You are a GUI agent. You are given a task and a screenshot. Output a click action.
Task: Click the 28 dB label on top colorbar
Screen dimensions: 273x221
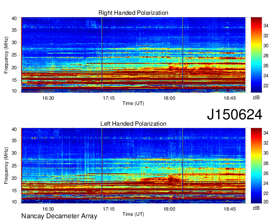tap(266, 56)
